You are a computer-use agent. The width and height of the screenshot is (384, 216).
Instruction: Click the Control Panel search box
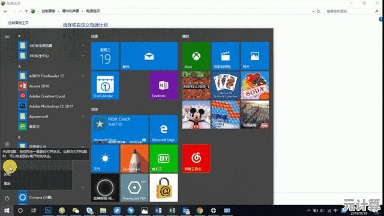pyautogui.click(x=352, y=11)
